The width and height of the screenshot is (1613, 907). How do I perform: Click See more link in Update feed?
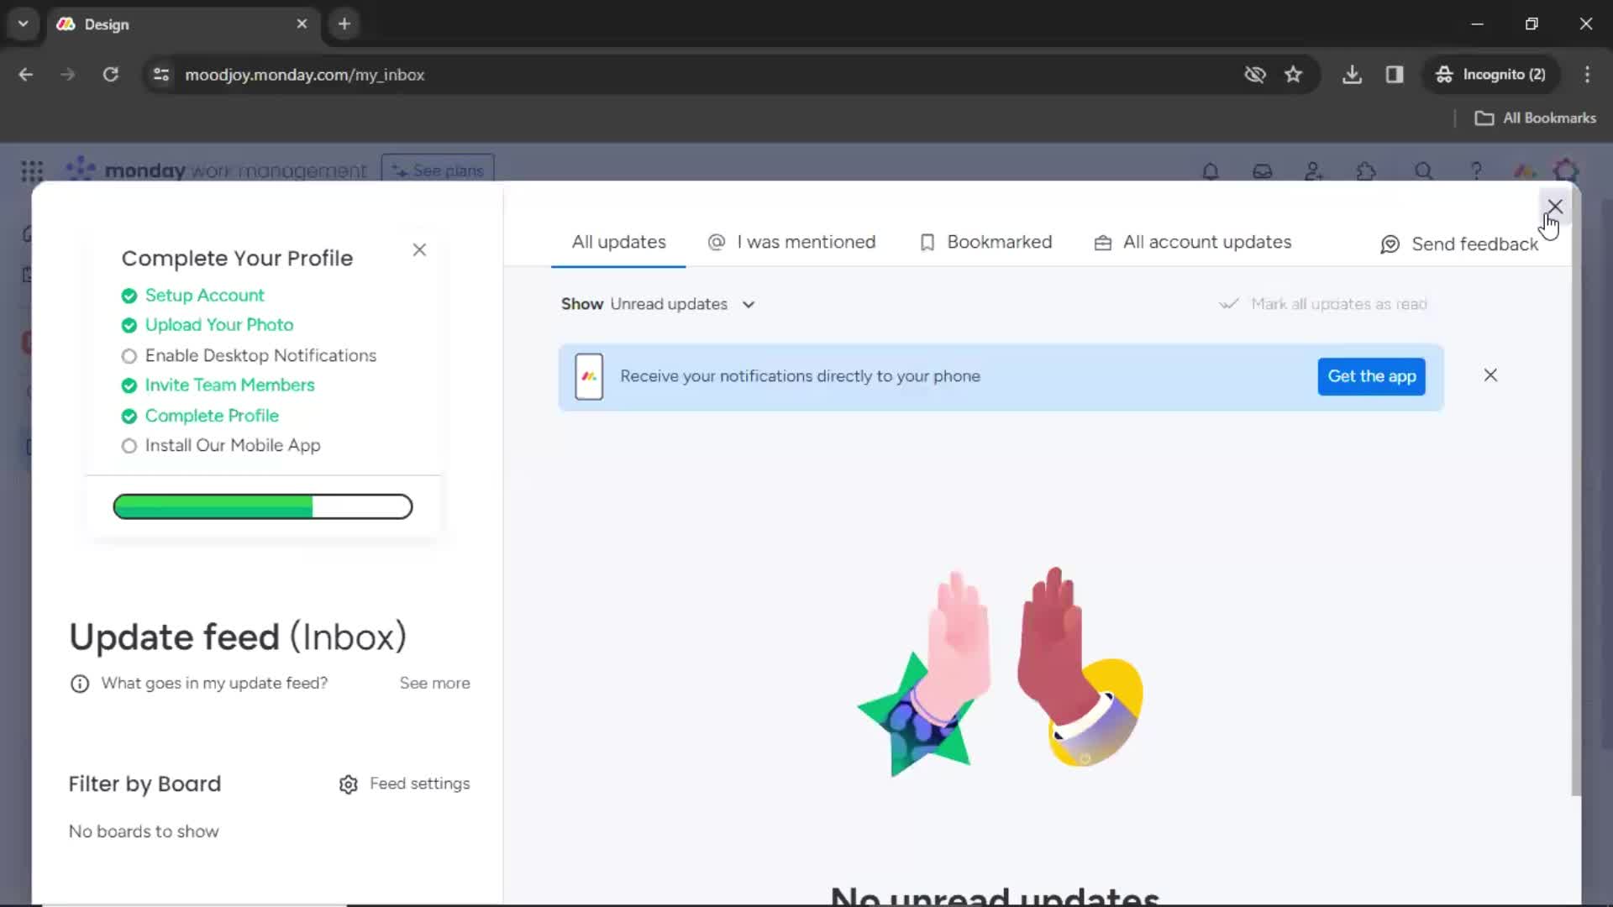click(x=434, y=682)
